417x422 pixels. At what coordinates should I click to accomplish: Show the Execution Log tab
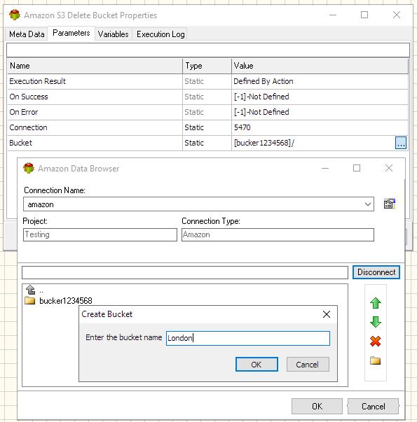(x=160, y=34)
